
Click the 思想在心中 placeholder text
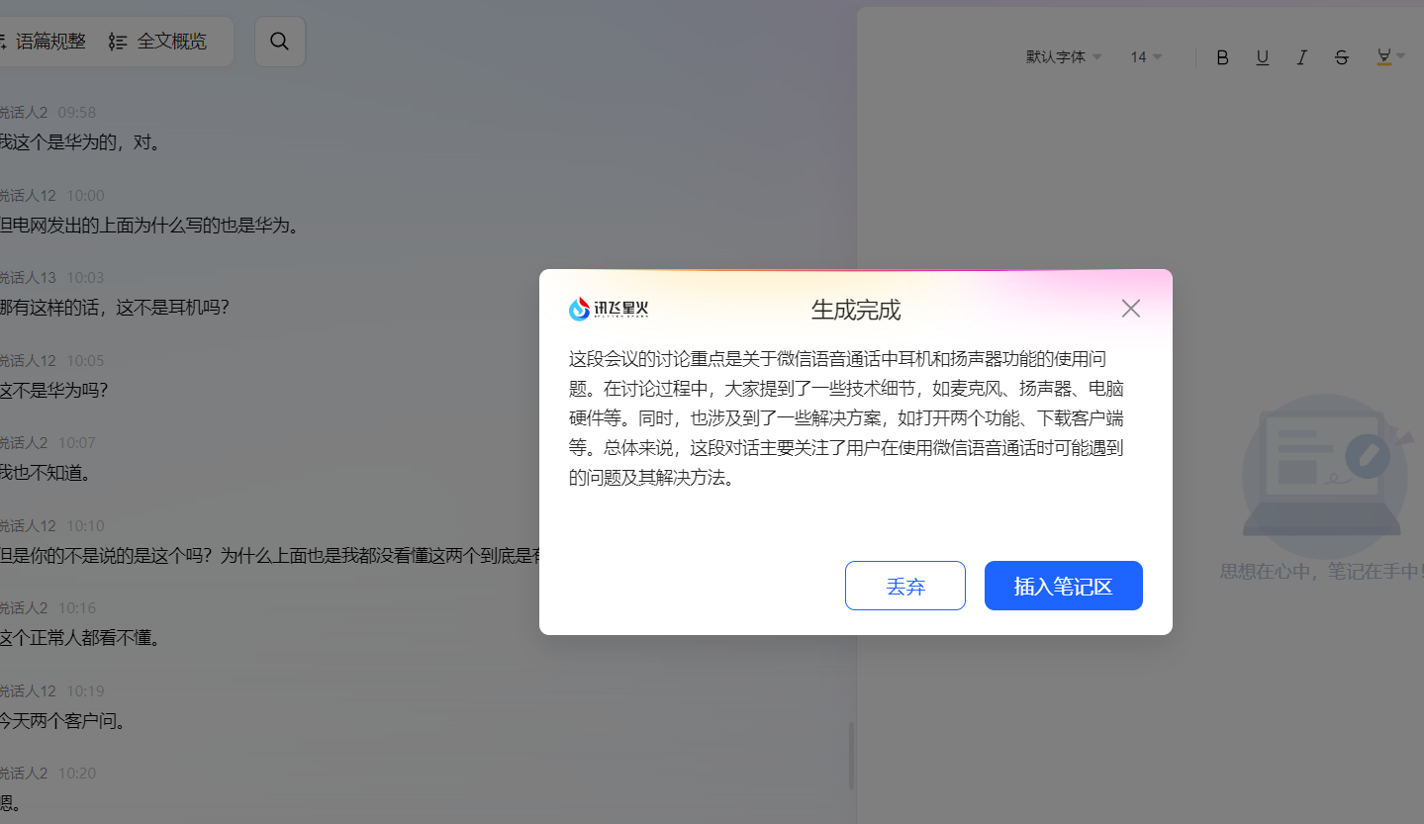(1321, 572)
